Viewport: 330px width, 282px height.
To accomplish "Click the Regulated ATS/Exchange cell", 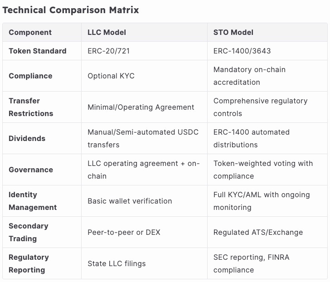I will coord(258,232).
